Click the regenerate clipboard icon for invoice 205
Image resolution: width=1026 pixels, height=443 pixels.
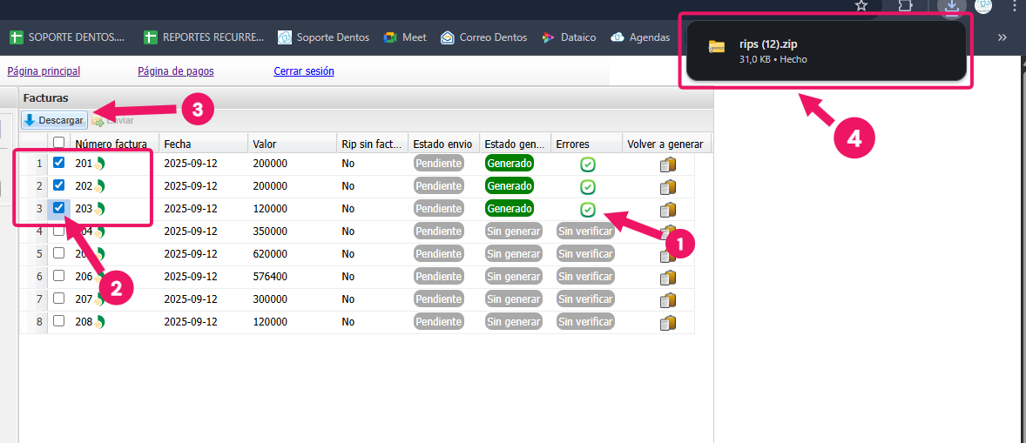pos(667,255)
